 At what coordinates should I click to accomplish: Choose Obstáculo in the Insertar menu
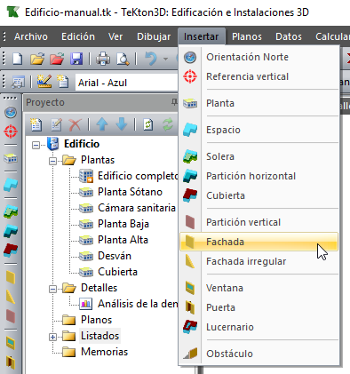[259, 354]
